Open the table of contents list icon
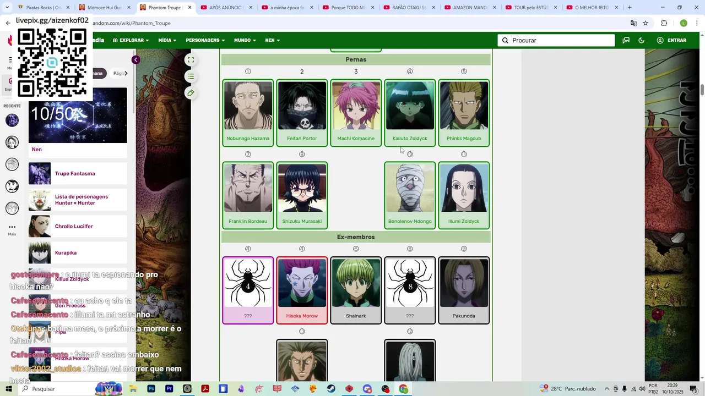Screen dimensions: 705x396 [191, 76]
